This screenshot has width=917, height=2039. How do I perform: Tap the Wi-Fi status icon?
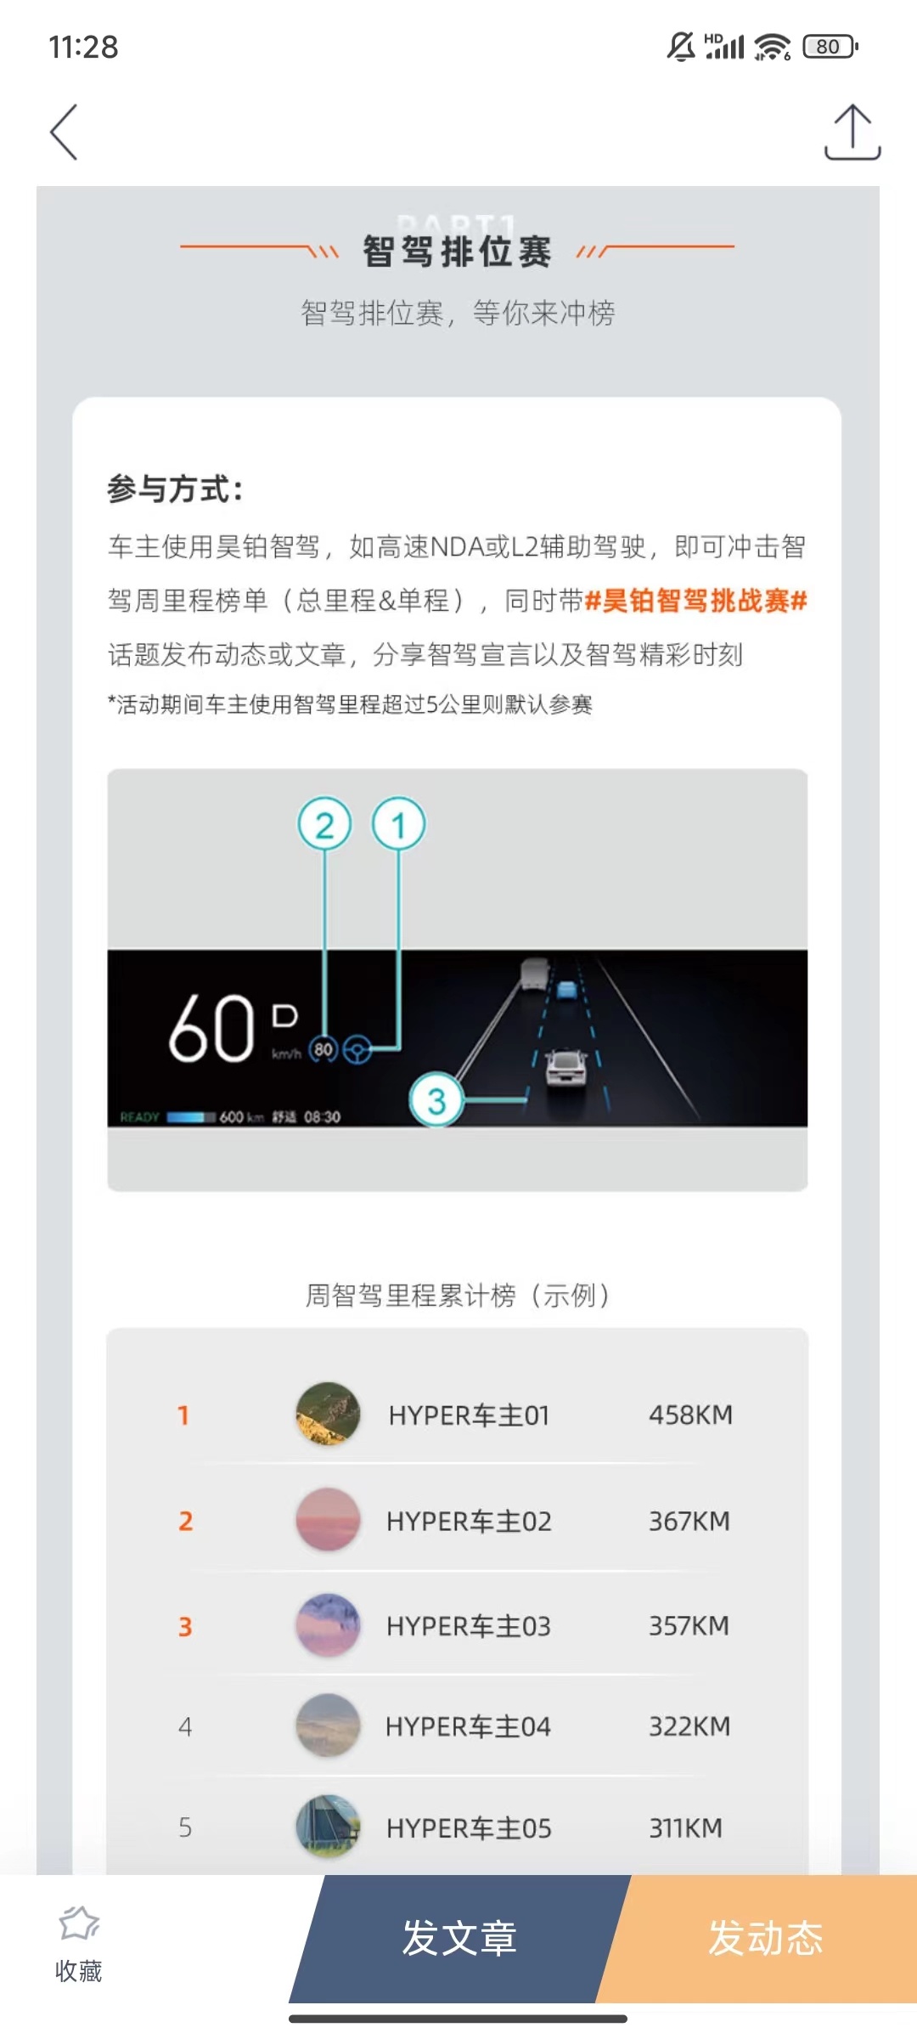coord(772,47)
